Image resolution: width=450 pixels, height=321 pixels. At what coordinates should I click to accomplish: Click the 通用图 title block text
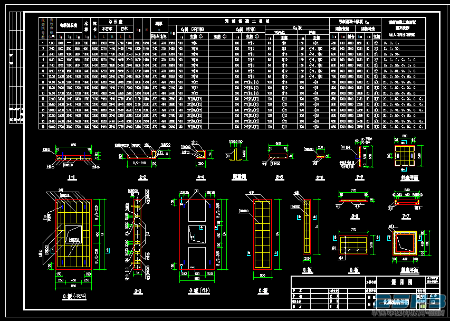[402, 282]
